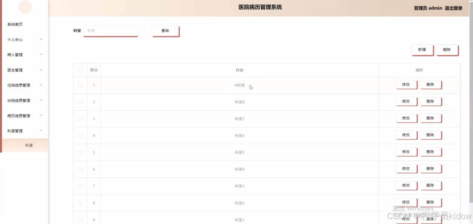473x224 pixels.
Task: Click the 科室 column header
Action: tap(240, 70)
